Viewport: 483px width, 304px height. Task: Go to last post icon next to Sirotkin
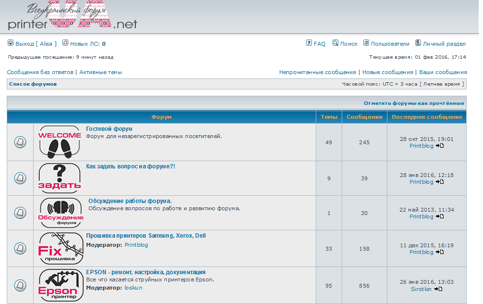(x=438, y=289)
